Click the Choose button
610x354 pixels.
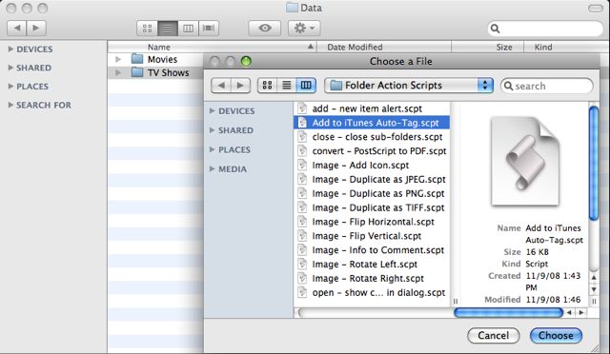(556, 336)
